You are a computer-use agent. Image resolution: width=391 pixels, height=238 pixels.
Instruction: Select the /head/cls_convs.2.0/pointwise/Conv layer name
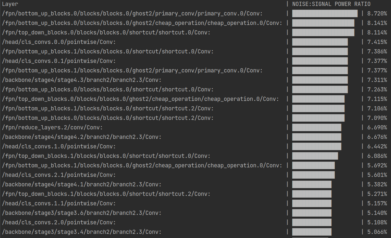59,223
